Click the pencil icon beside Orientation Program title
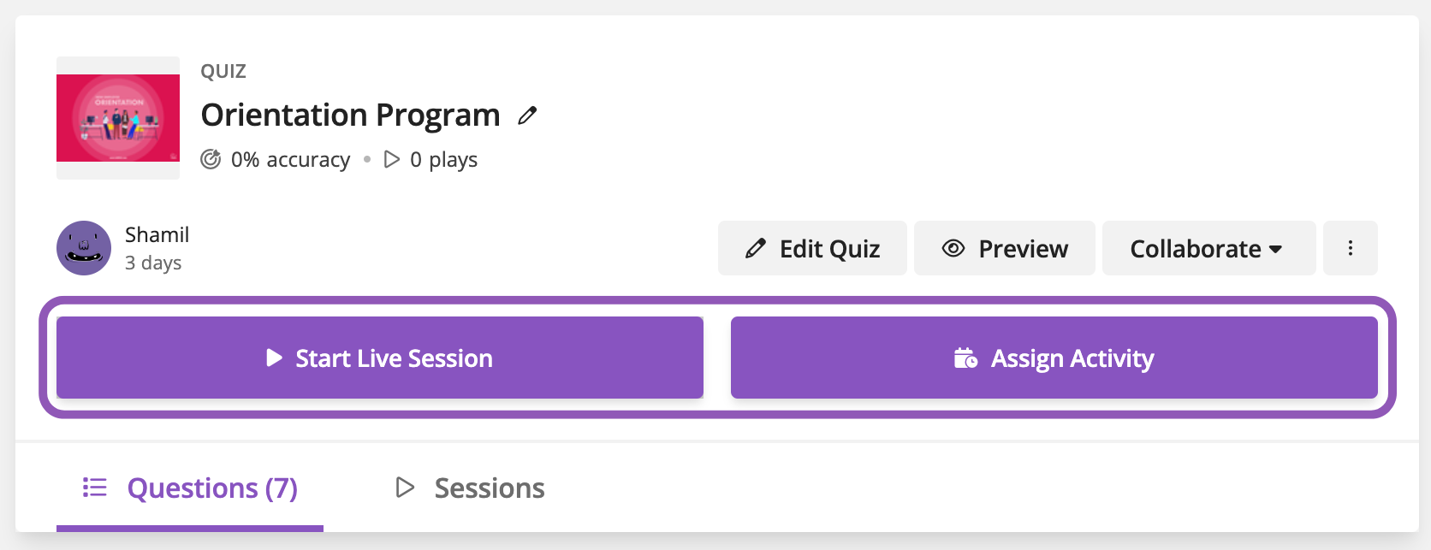This screenshot has width=1431, height=550. (527, 115)
